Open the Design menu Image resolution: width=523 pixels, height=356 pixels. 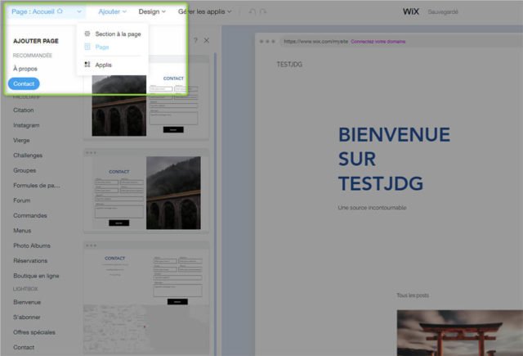pos(152,11)
